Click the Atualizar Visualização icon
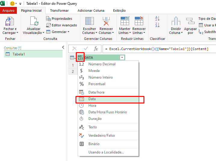Screen dimensions: 216x161 [34, 21]
